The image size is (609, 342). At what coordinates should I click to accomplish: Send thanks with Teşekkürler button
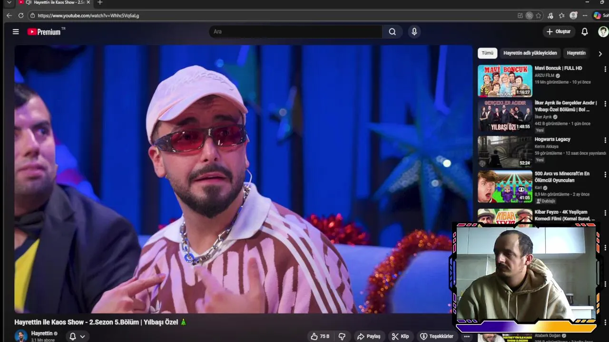click(436, 336)
